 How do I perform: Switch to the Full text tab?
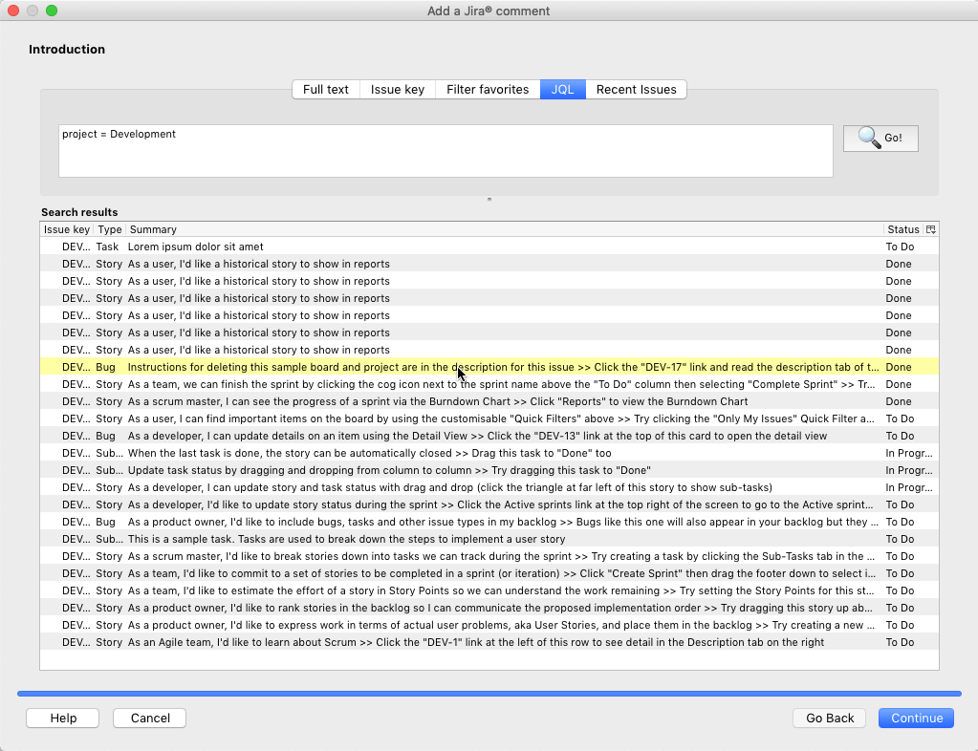325,89
